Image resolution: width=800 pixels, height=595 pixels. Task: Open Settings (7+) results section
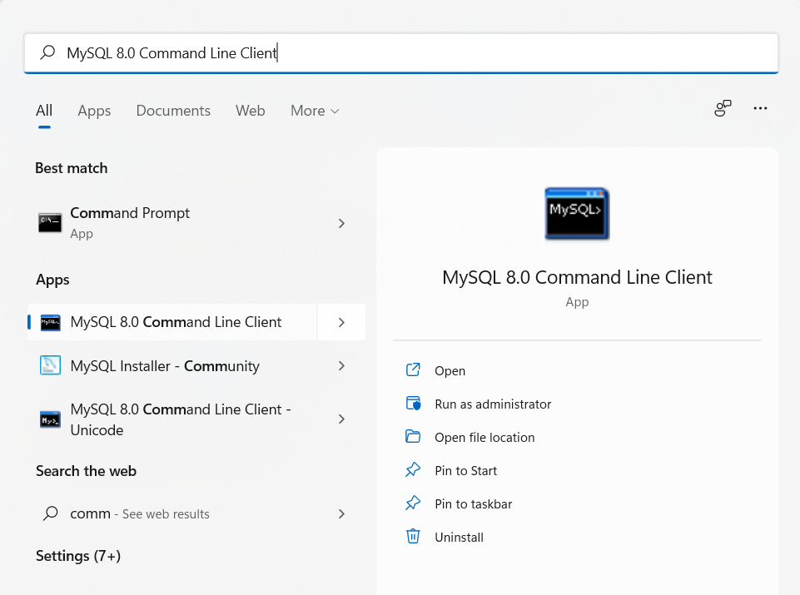pos(77,555)
